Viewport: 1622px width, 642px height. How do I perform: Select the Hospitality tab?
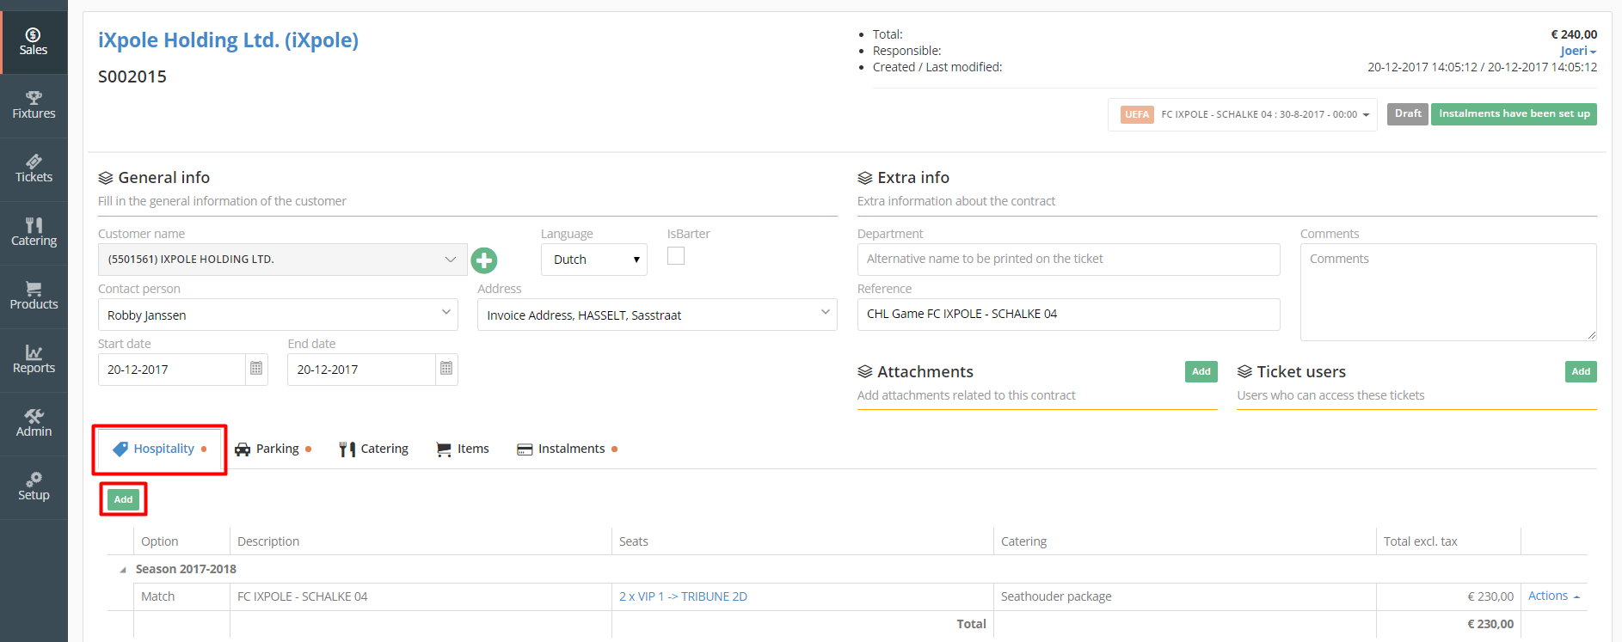(x=160, y=449)
